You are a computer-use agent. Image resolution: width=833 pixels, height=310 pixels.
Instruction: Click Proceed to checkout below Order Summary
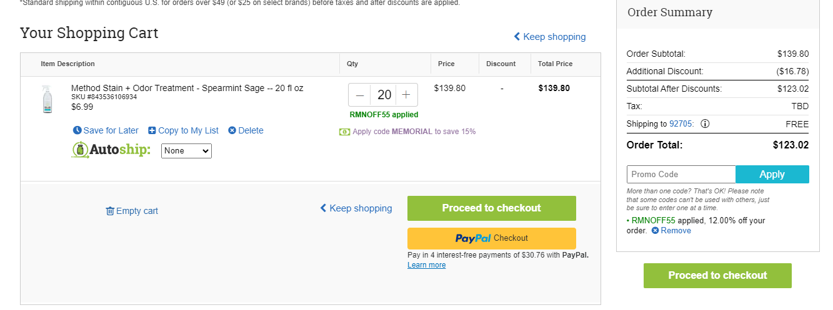717,276
